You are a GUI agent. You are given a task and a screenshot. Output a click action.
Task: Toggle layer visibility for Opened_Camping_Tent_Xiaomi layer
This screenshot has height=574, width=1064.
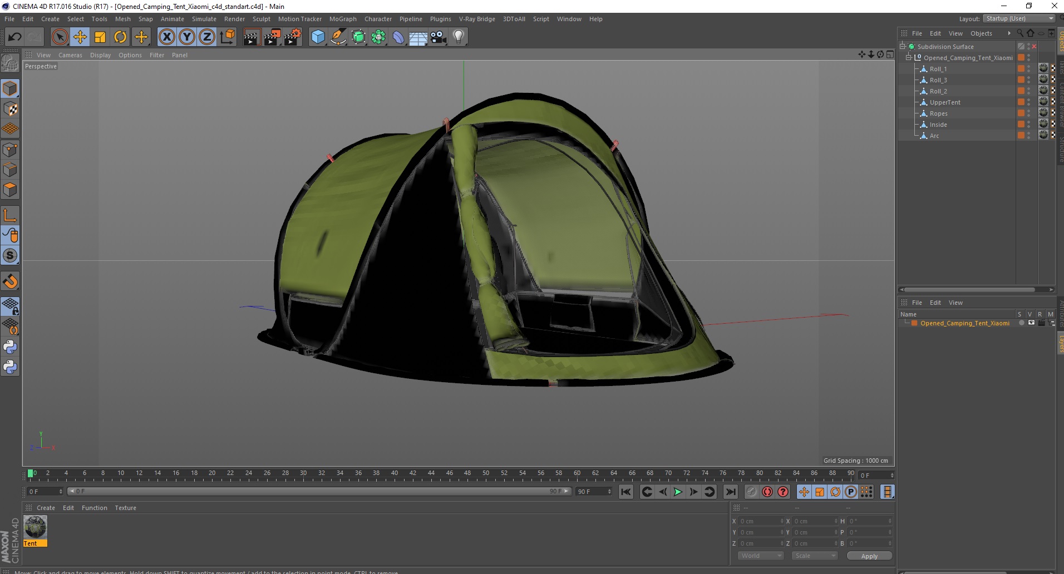1031,323
